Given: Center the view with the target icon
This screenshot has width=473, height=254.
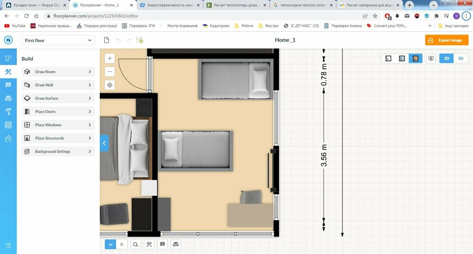Looking at the screenshot, I should coord(110,85).
